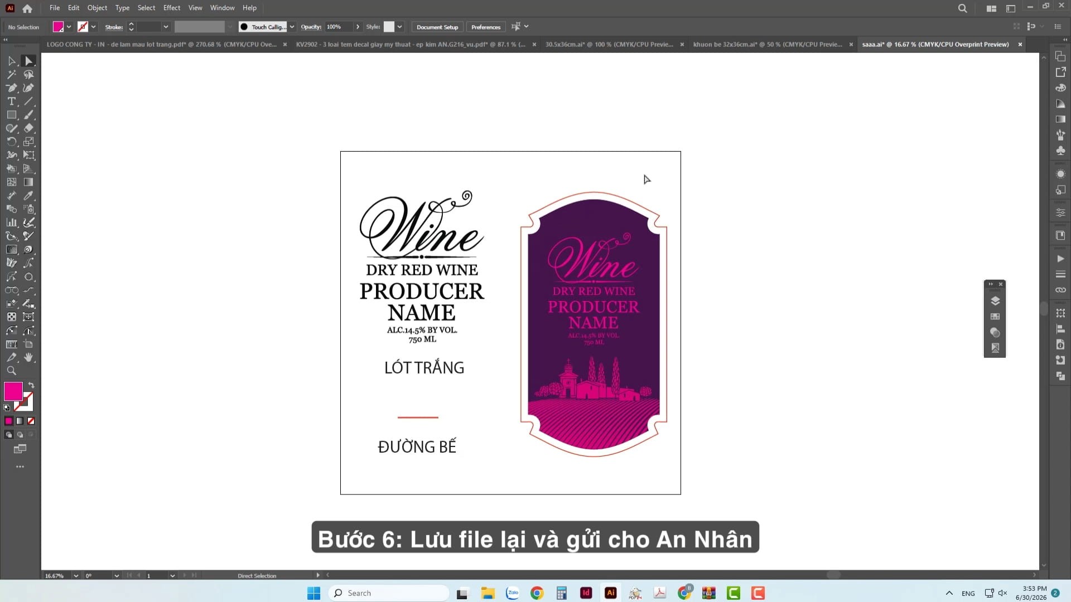Screen dimensions: 1071x602
Task: Switch to 30.5x36cm.ai document tab
Action: (609, 44)
